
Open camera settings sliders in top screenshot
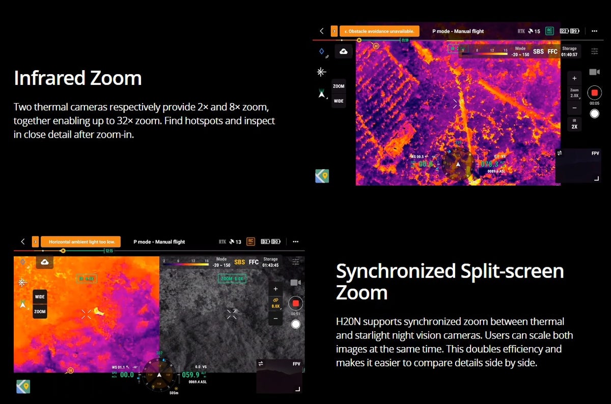point(594,51)
